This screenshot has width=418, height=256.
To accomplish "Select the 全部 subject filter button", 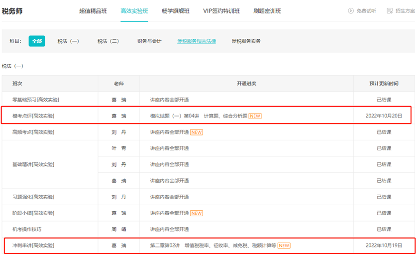I will tap(37, 41).
